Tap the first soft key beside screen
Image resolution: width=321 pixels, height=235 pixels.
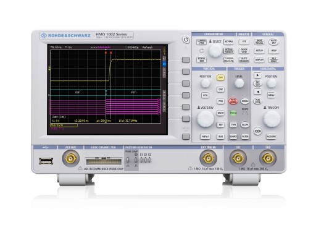point(186,60)
